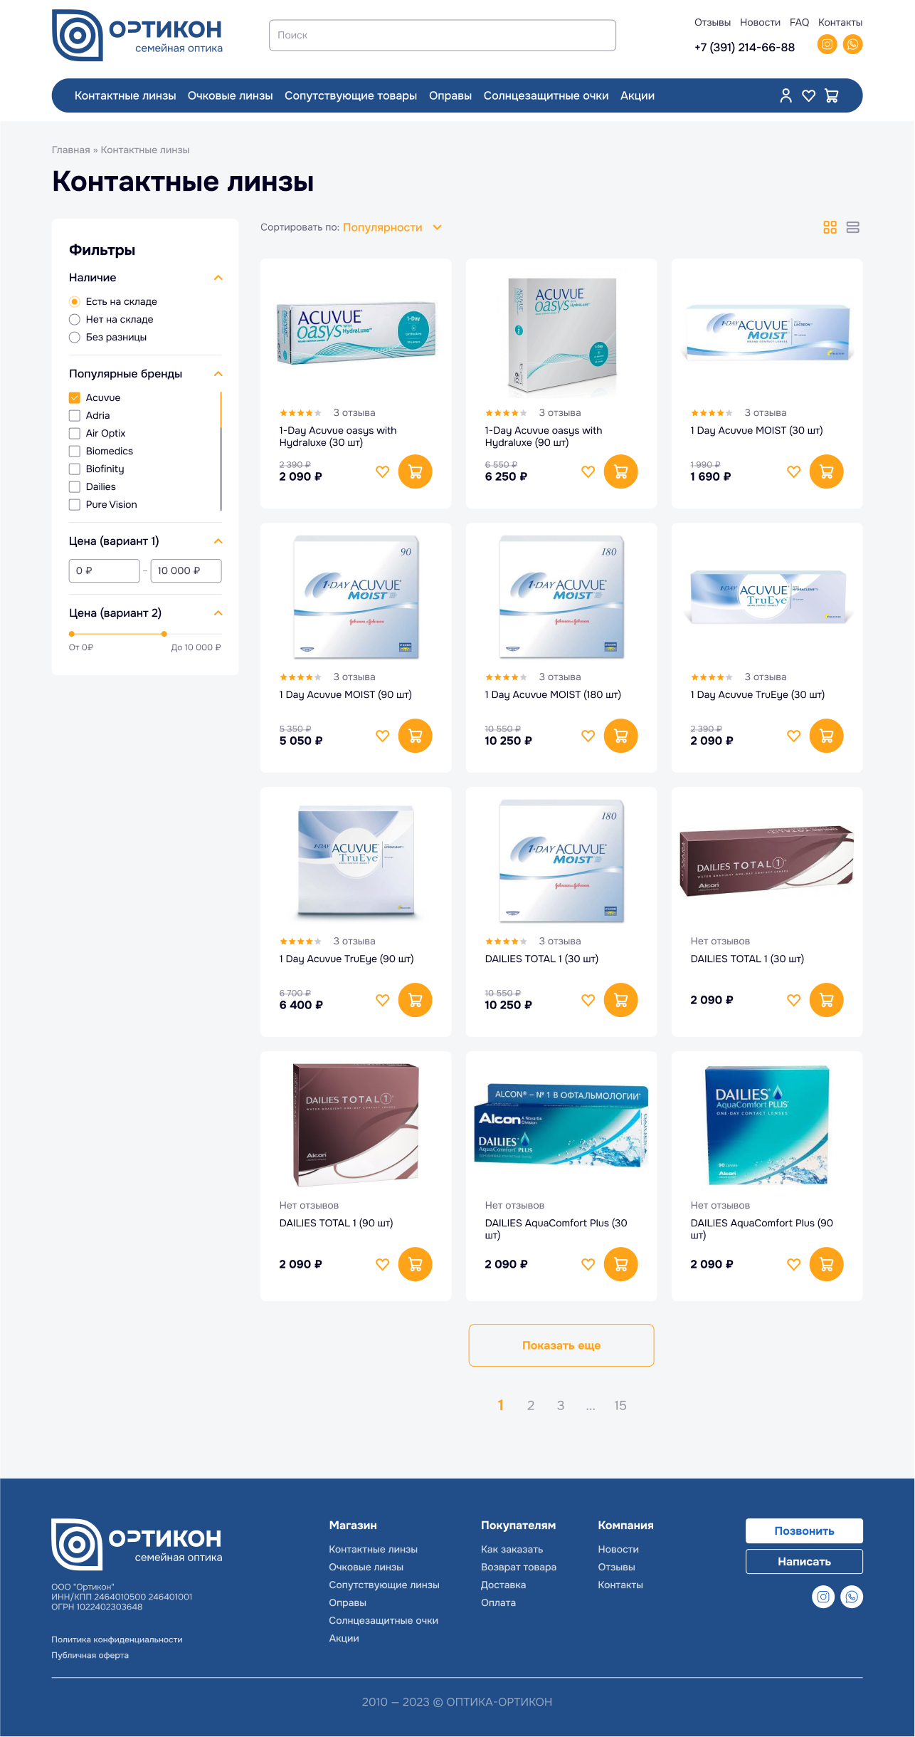Switch to the list view layout icon

(x=853, y=227)
